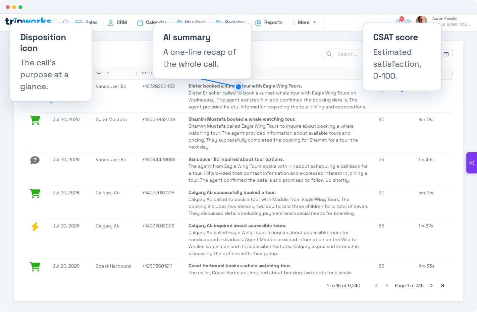Go to the next page
477x312 pixels.
(x=432, y=285)
